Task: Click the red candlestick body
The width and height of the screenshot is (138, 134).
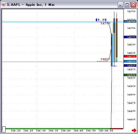Action: click(117, 38)
